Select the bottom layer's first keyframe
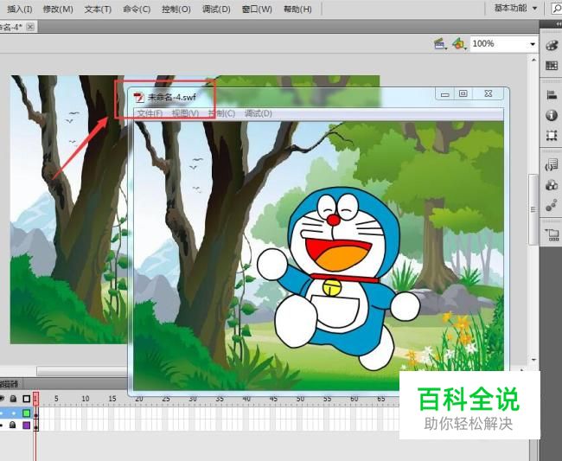562x461 pixels. pyautogui.click(x=35, y=426)
